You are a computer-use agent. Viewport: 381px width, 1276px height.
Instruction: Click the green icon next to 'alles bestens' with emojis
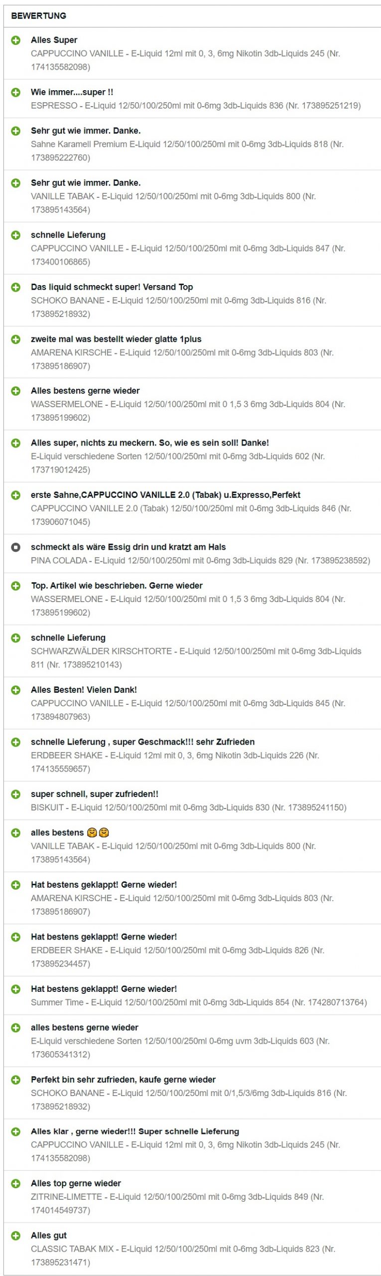pyautogui.click(x=16, y=832)
